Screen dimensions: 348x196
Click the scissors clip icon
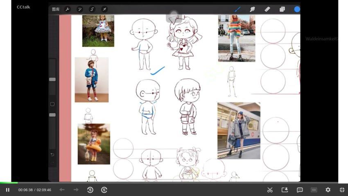click(270, 190)
